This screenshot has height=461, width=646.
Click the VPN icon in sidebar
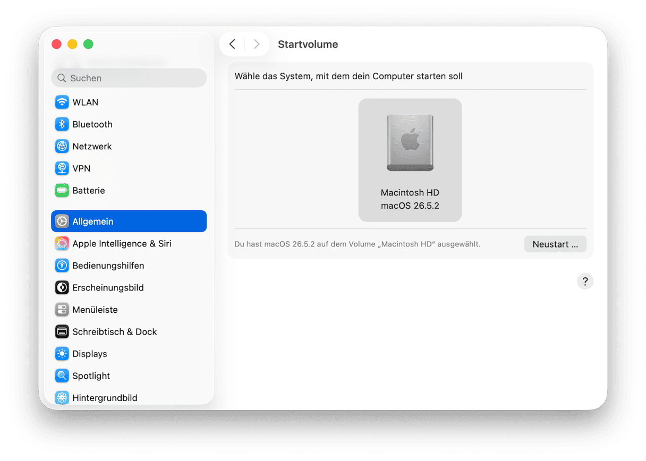point(62,168)
